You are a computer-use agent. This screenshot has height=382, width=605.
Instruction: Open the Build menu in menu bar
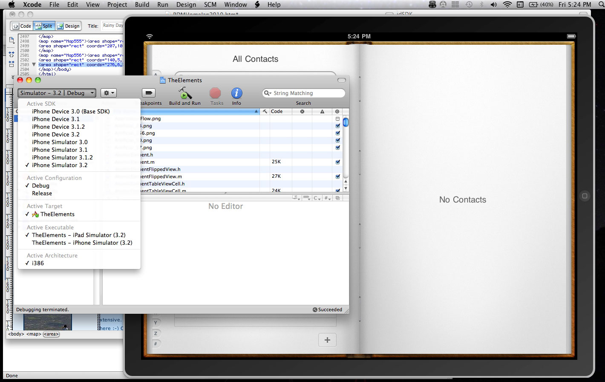pos(142,4)
